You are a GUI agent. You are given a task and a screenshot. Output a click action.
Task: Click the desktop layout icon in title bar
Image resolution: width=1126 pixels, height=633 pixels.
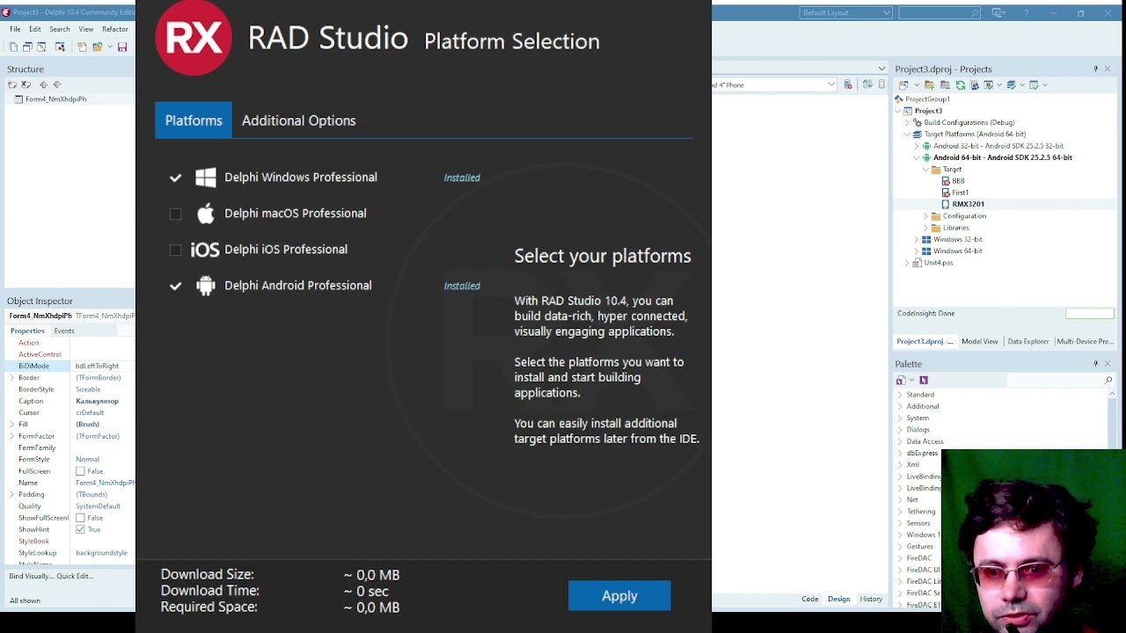pos(998,13)
